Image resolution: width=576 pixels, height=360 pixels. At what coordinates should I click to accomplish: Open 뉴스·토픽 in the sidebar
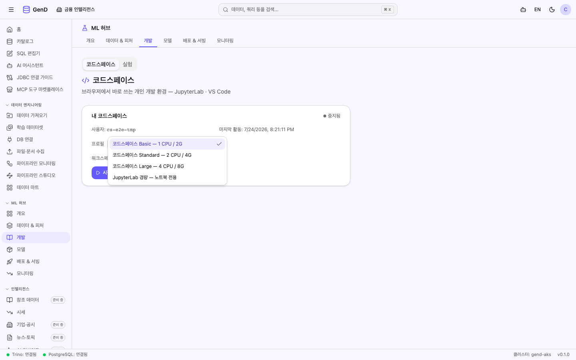pyautogui.click(x=36, y=338)
